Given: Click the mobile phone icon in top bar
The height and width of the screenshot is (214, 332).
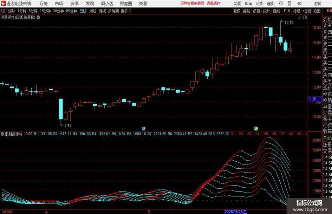Looking at the screenshot, I should [289, 4].
